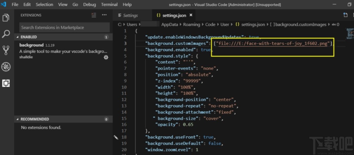
Task: Click the braces icon on settings.json tab
Action: coord(159,15)
